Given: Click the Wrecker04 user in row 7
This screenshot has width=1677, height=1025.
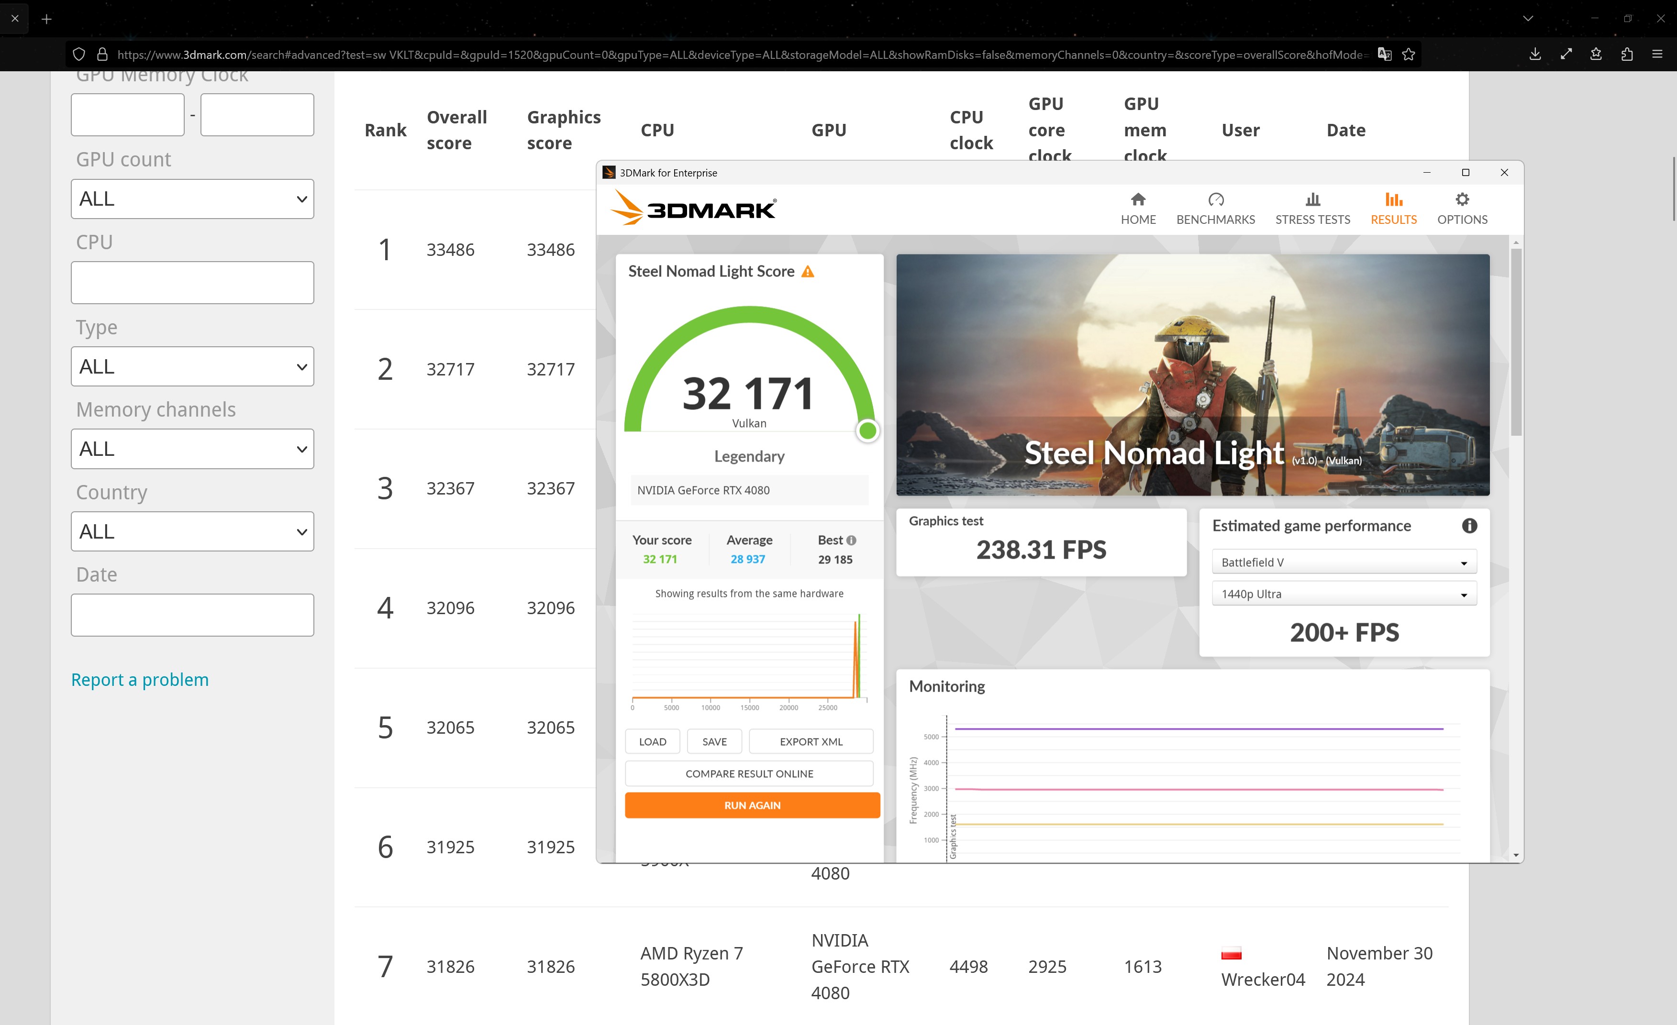Looking at the screenshot, I should click(x=1263, y=980).
